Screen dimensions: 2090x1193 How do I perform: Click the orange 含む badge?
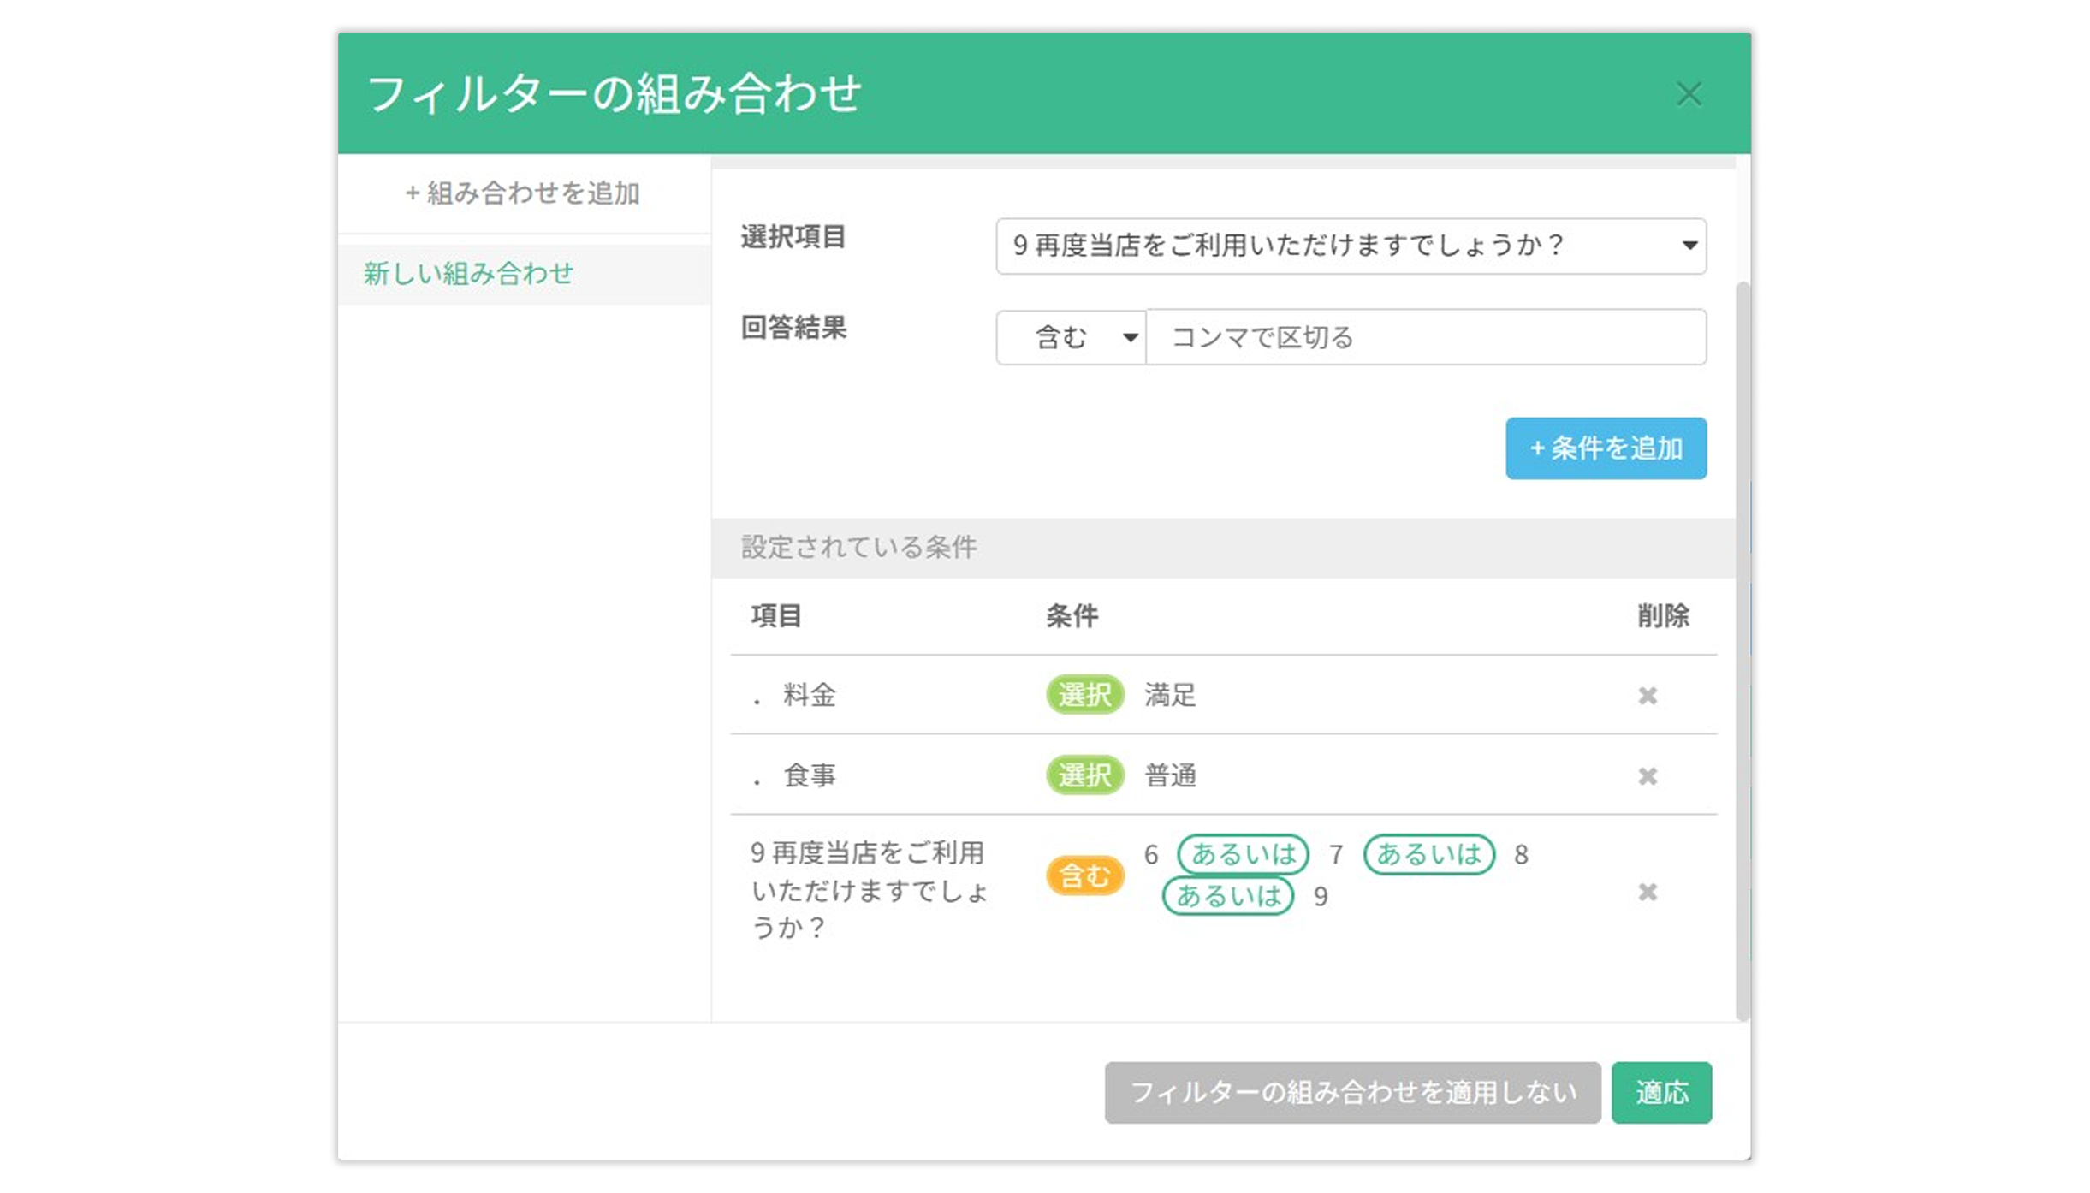(x=1084, y=875)
